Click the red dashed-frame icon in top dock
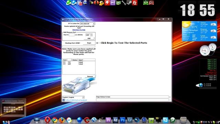 (x=151, y=2)
